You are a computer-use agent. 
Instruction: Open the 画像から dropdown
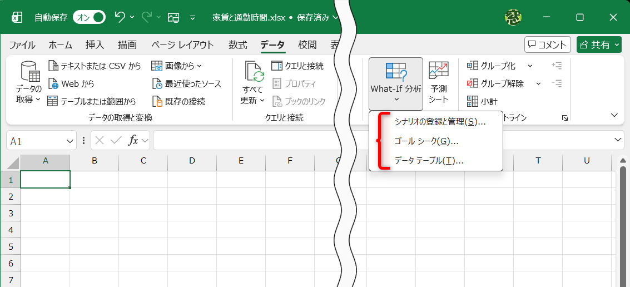[x=177, y=66]
